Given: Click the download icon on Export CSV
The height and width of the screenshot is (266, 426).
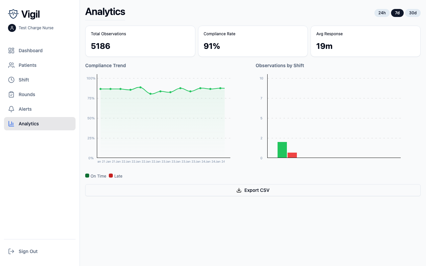Looking at the screenshot, I should point(239,190).
